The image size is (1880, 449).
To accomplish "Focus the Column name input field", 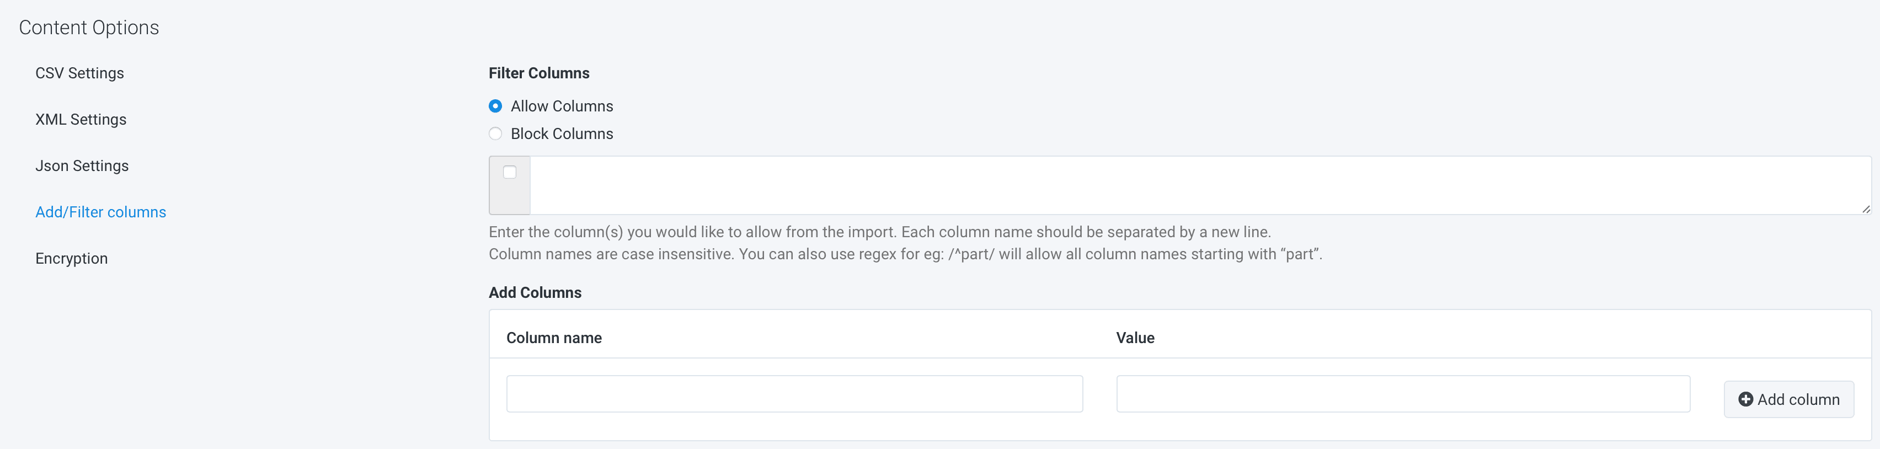I will 794,394.
